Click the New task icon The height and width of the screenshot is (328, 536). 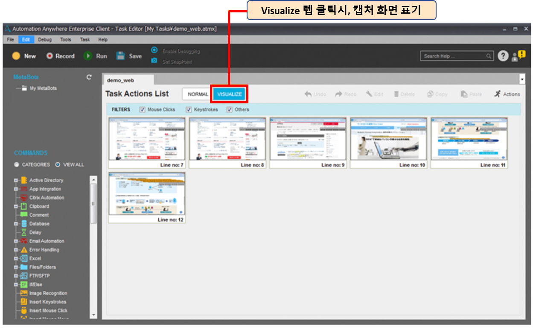[x=16, y=56]
